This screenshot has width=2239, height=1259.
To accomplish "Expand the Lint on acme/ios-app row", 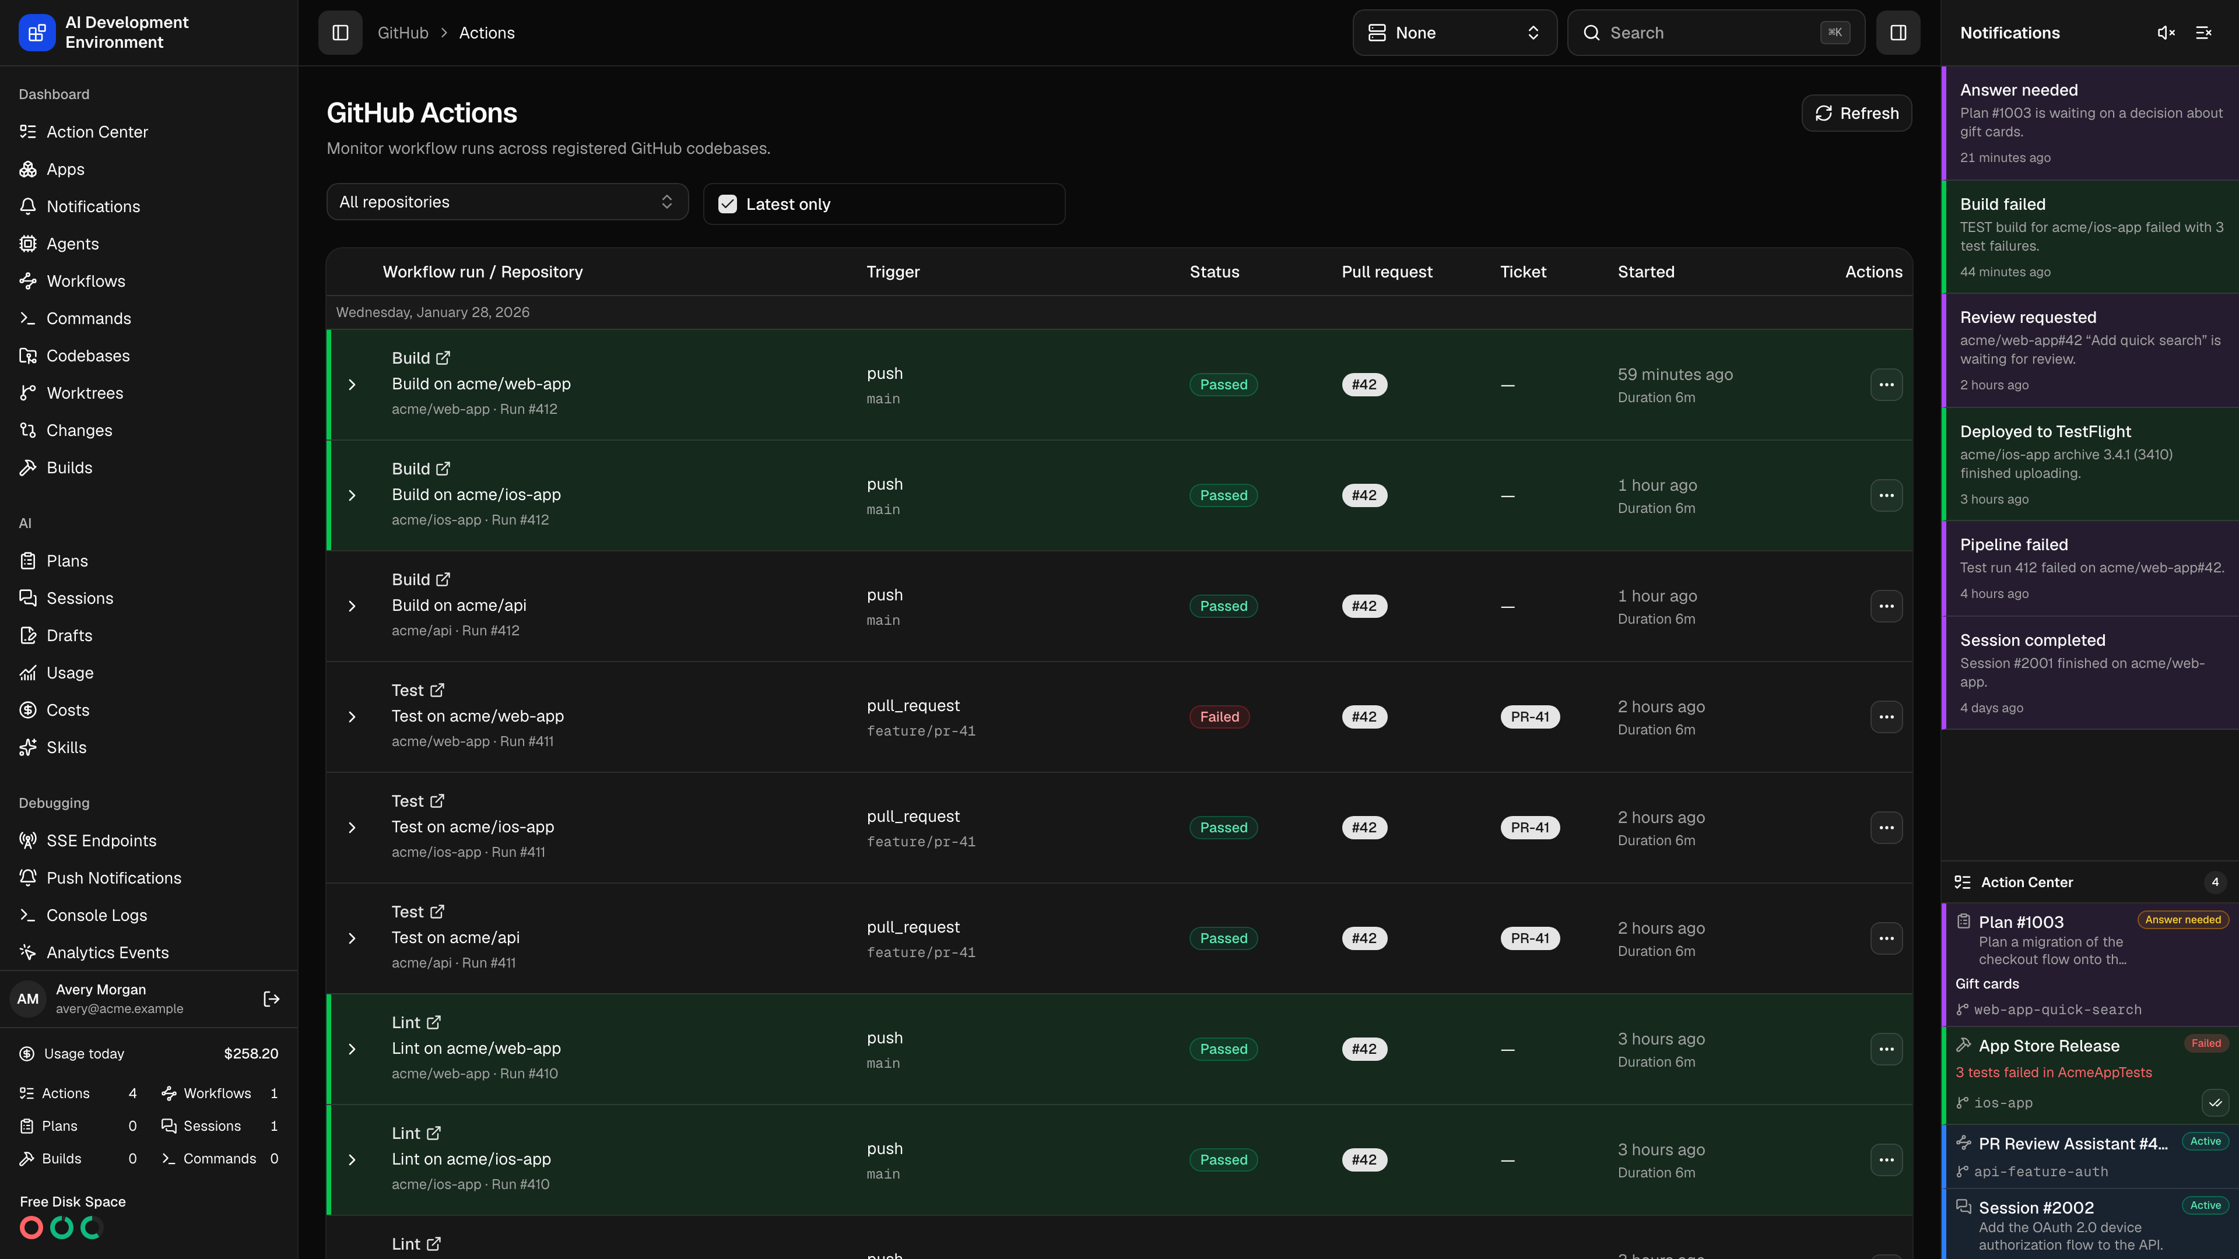I will click(x=352, y=1160).
